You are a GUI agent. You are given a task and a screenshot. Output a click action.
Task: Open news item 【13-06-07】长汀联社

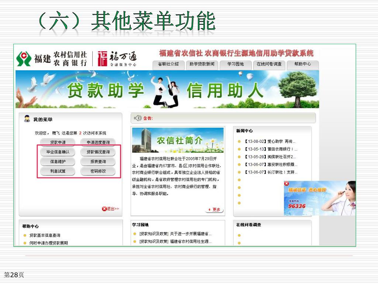(x=271, y=172)
